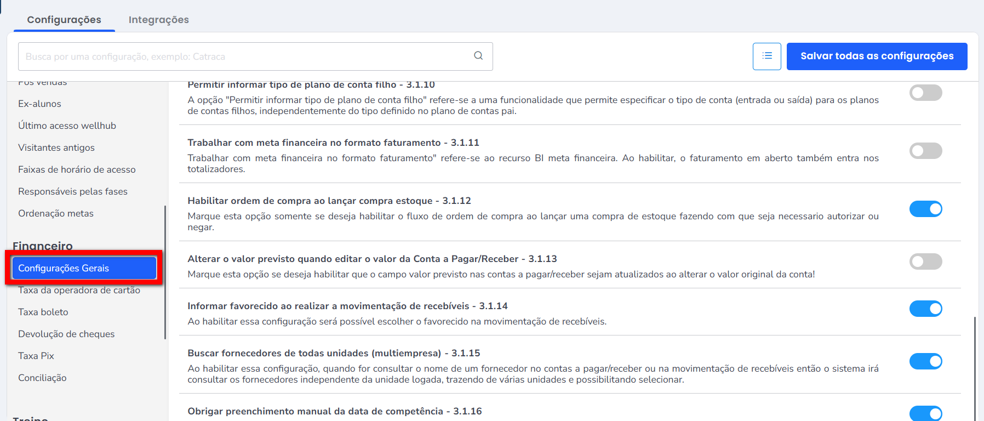Image resolution: width=984 pixels, height=421 pixels.
Task: Select the Configurações tab
Action: (64, 20)
